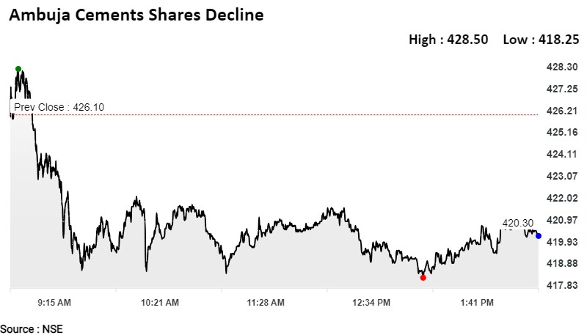Click the chart title Ambuja Cements Shares Decline
This screenshot has height=335, width=587.
136,15
